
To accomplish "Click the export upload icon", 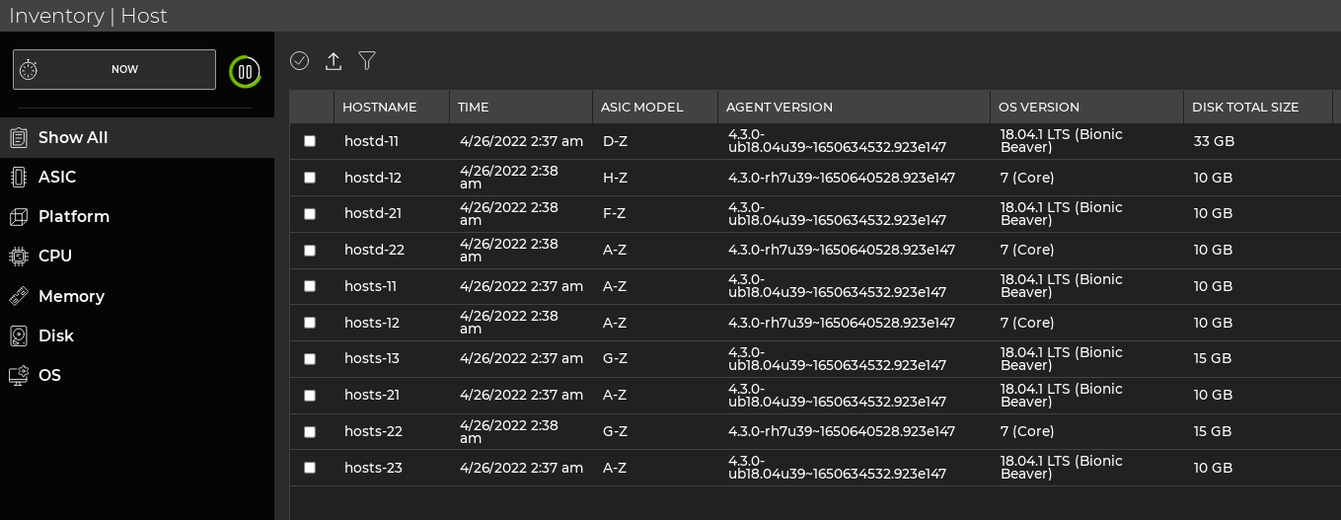I will [334, 61].
